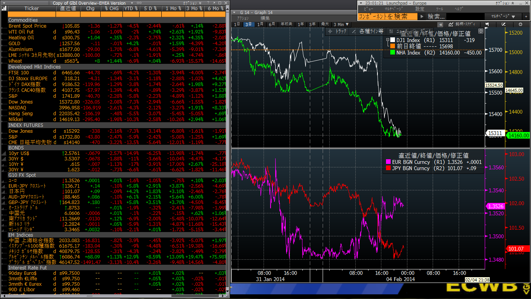The image size is (531, 299).
Task: Click the orange Ticker input cell
Action: pos(32,14)
